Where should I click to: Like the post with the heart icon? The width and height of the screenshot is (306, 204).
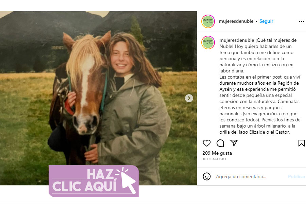tap(207, 143)
